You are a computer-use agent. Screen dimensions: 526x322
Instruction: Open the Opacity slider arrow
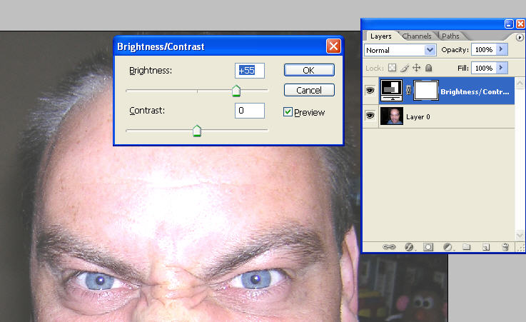coord(502,49)
